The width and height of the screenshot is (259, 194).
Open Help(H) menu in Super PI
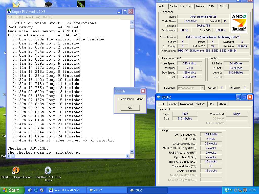(48, 17)
